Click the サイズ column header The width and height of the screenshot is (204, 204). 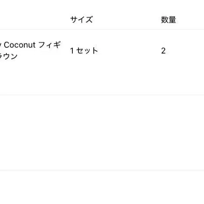coord(81,20)
